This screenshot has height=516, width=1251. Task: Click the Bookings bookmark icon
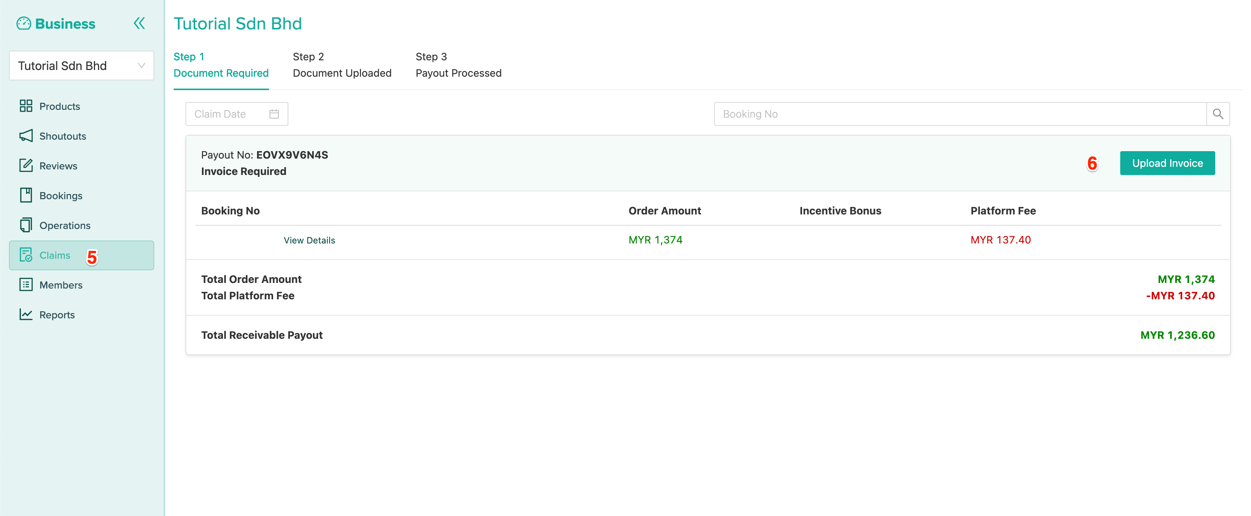26,195
